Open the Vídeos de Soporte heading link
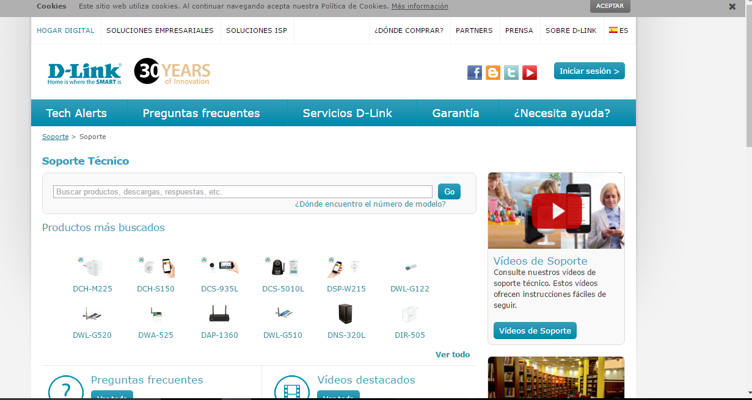Viewport: 752px width, 400px height. coord(541,261)
